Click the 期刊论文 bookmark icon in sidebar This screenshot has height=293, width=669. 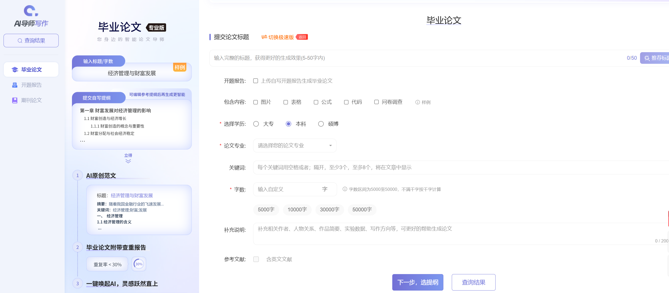pyautogui.click(x=15, y=100)
